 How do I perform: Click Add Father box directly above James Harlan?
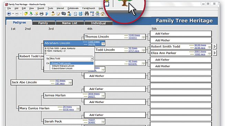(115, 89)
